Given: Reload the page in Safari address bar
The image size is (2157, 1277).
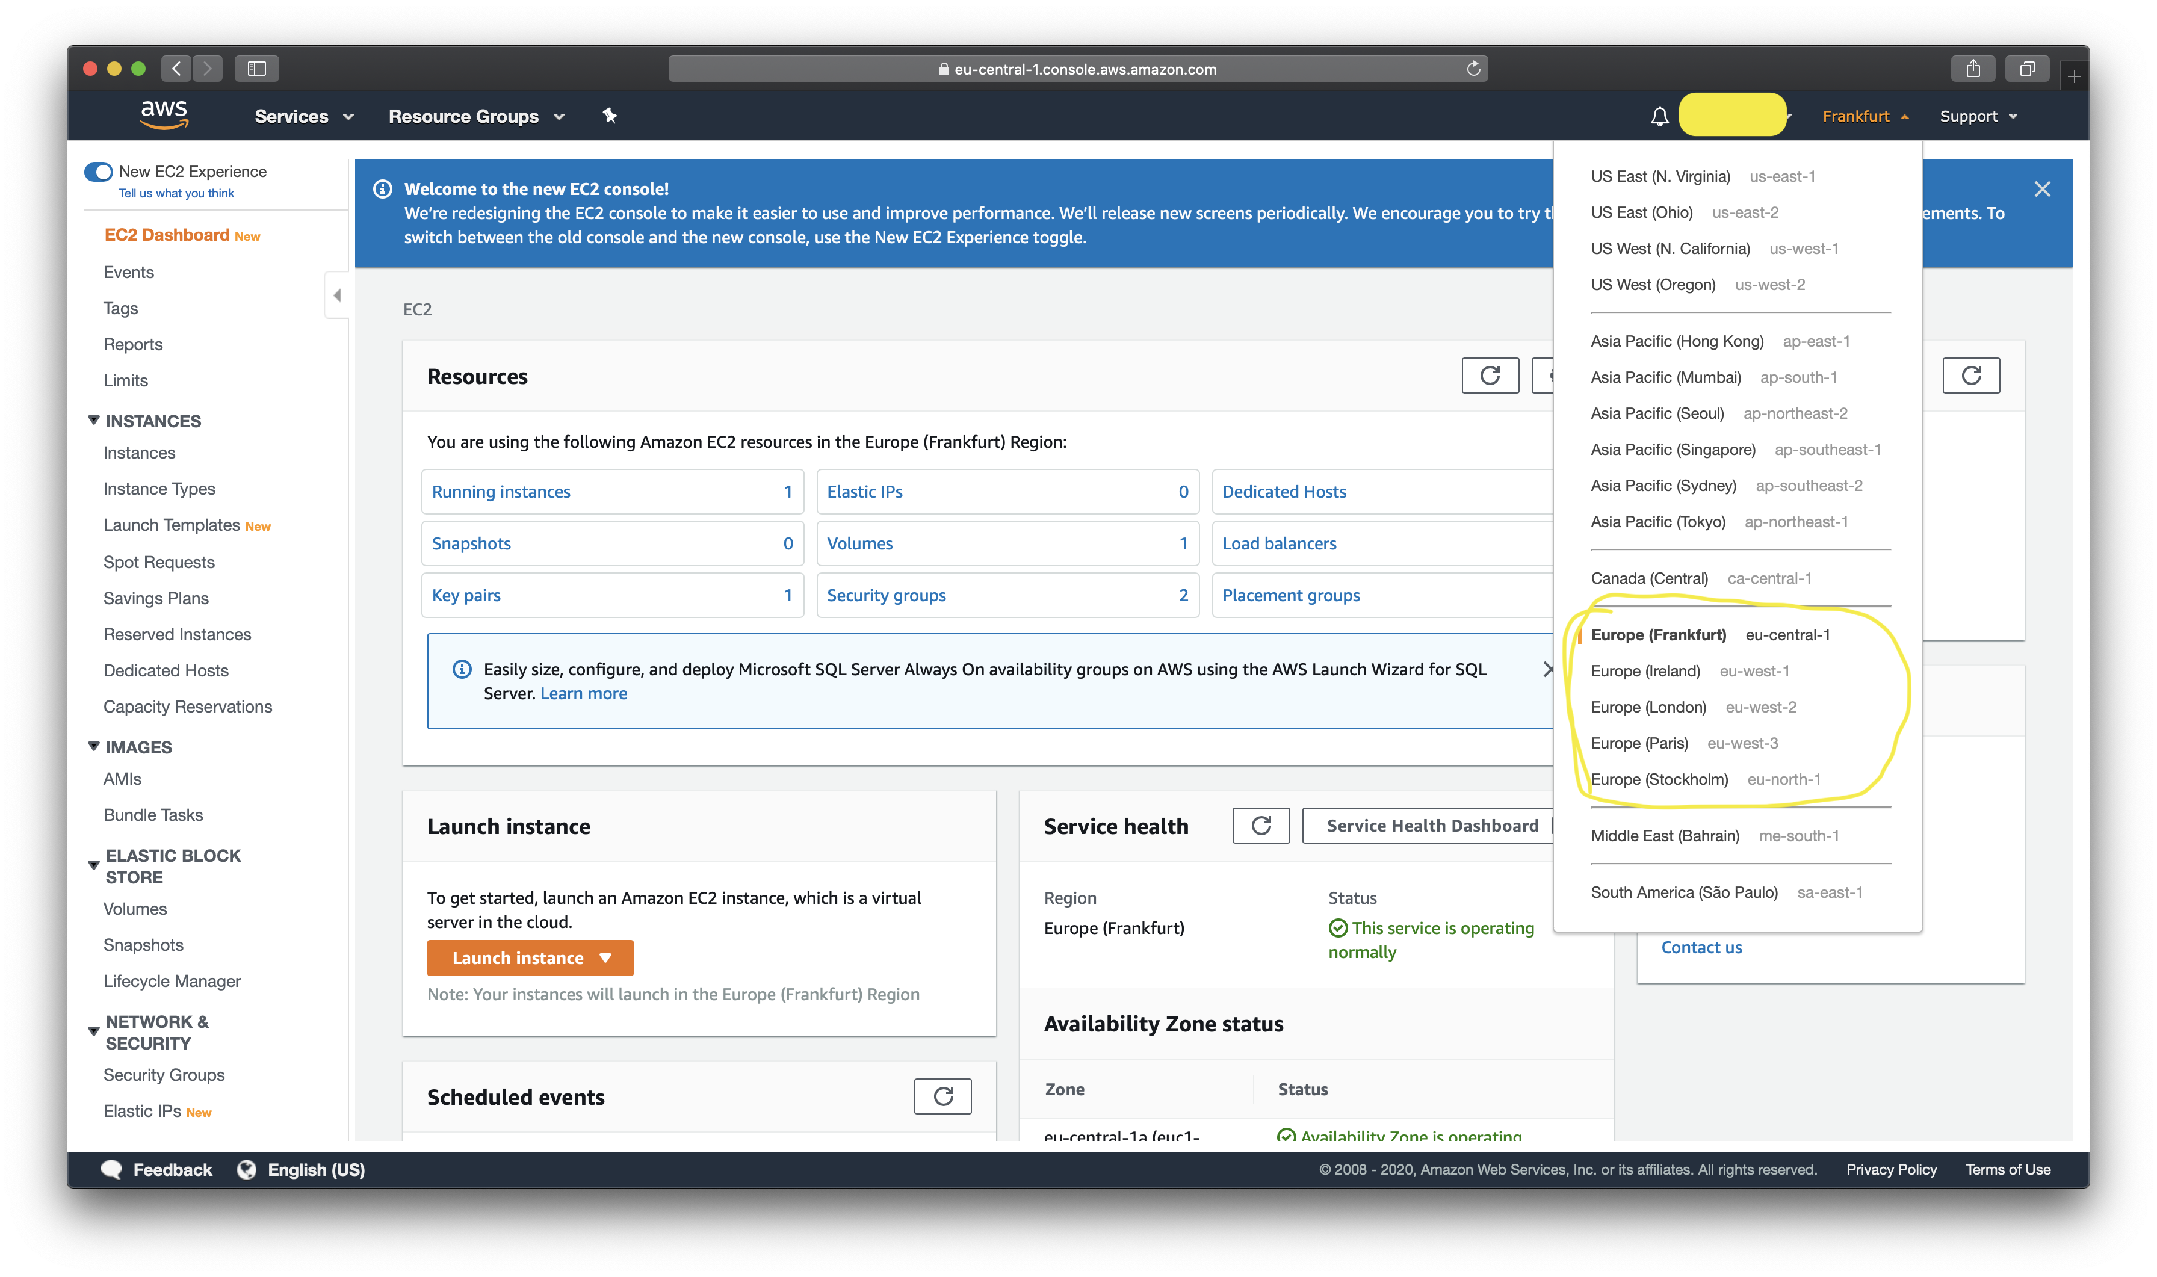Looking at the screenshot, I should [x=1473, y=69].
